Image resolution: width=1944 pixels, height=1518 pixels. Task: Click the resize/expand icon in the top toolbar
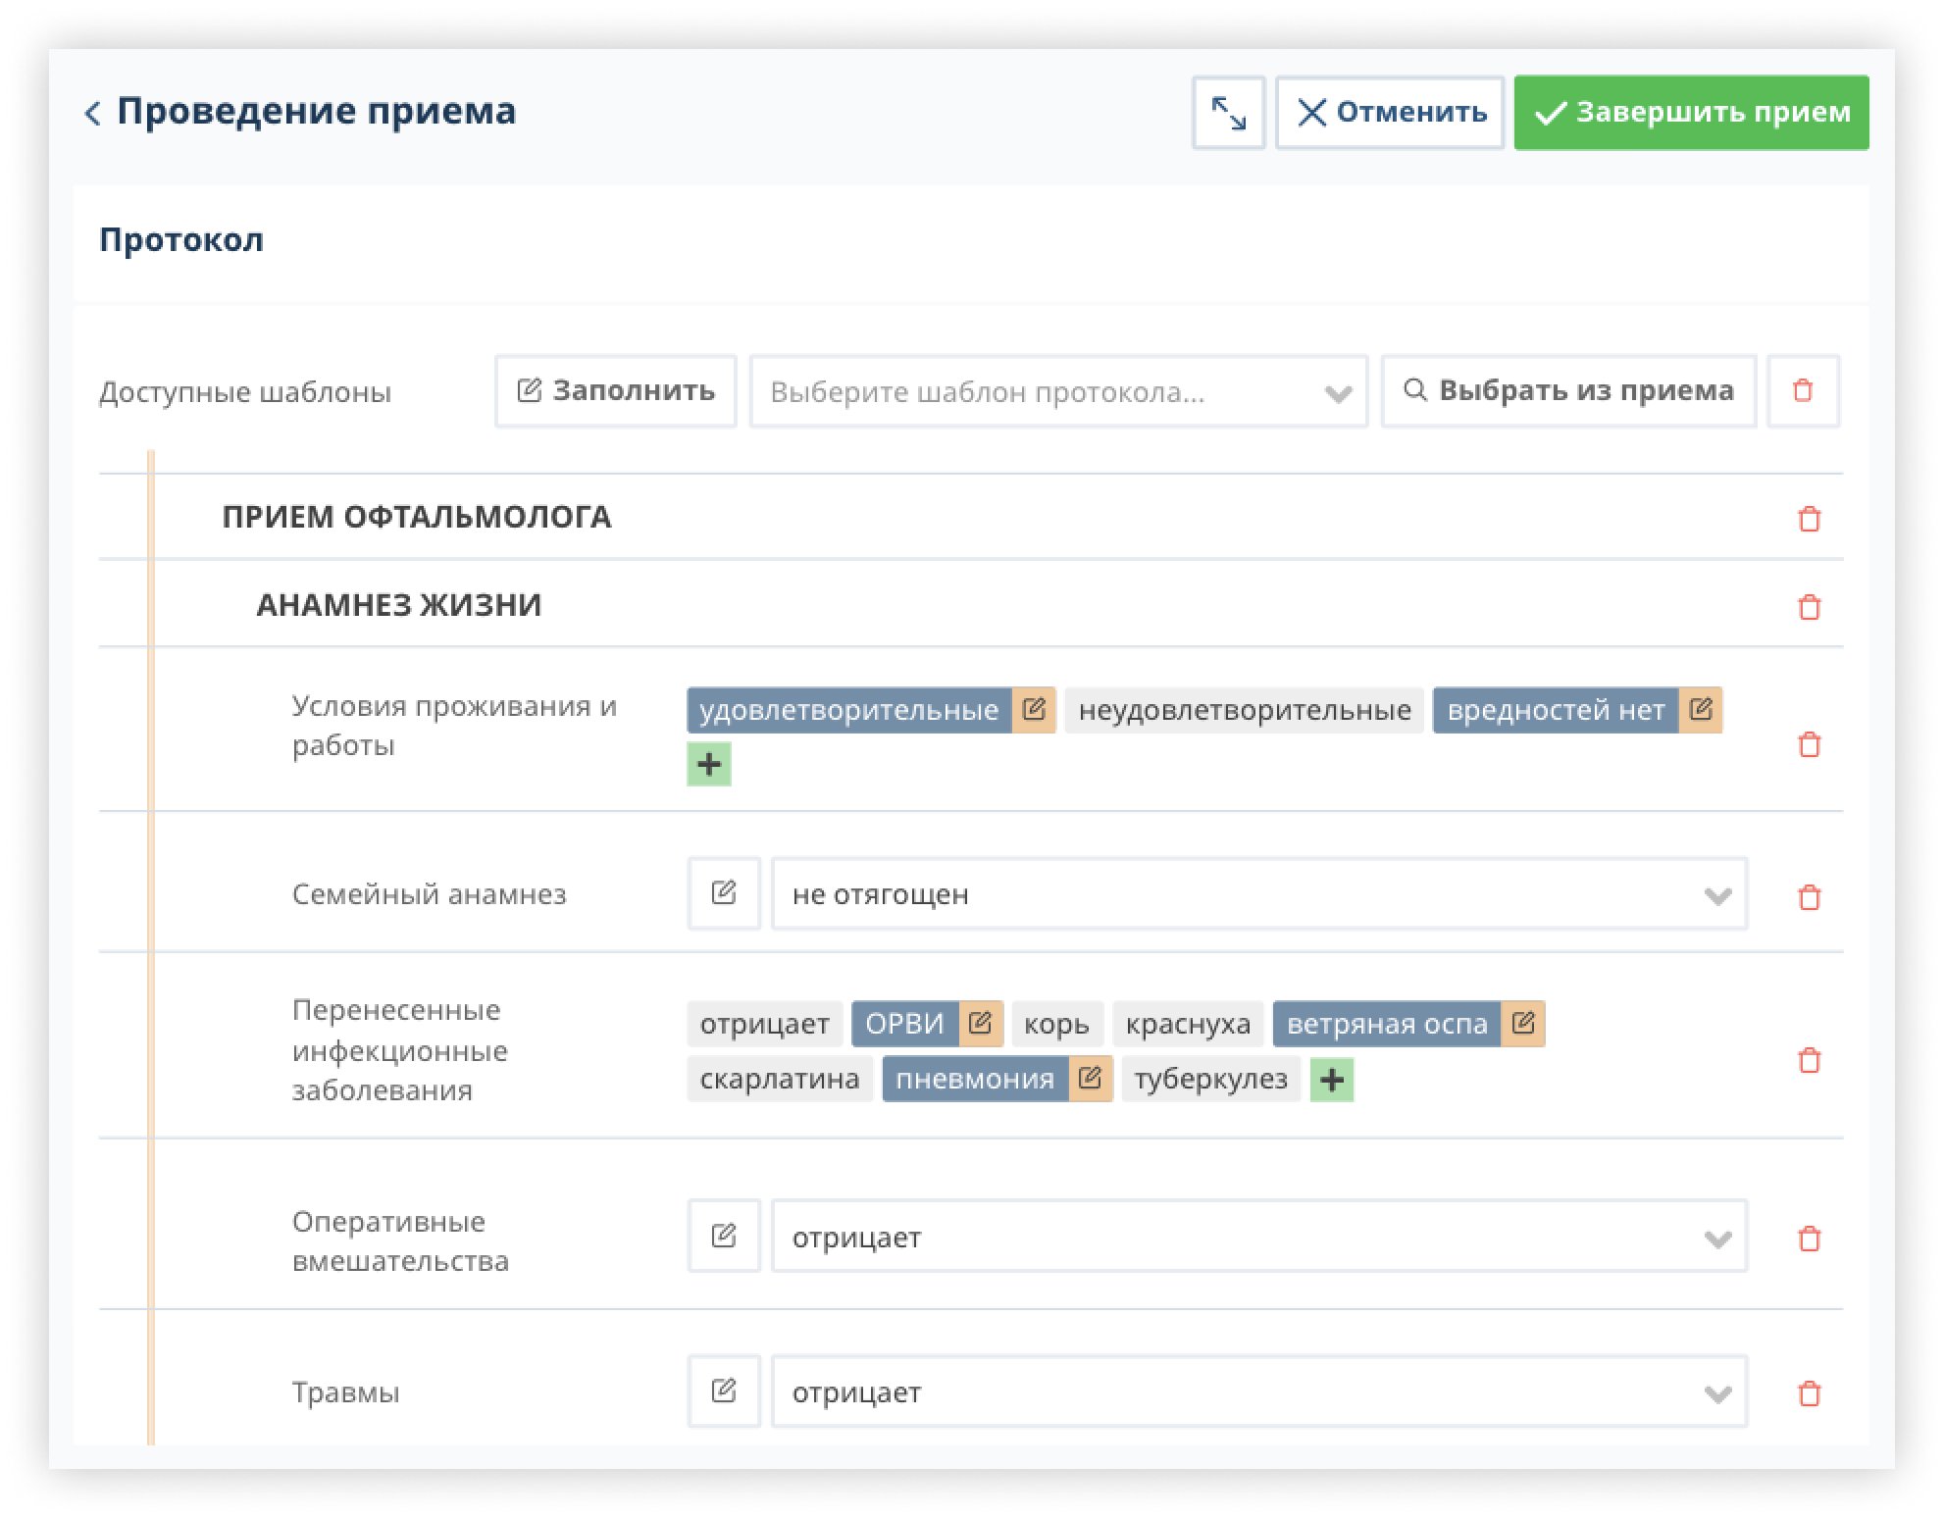click(x=1229, y=112)
